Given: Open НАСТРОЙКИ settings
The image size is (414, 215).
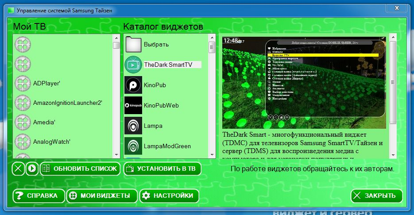Looking at the screenshot, I should (x=169, y=196).
